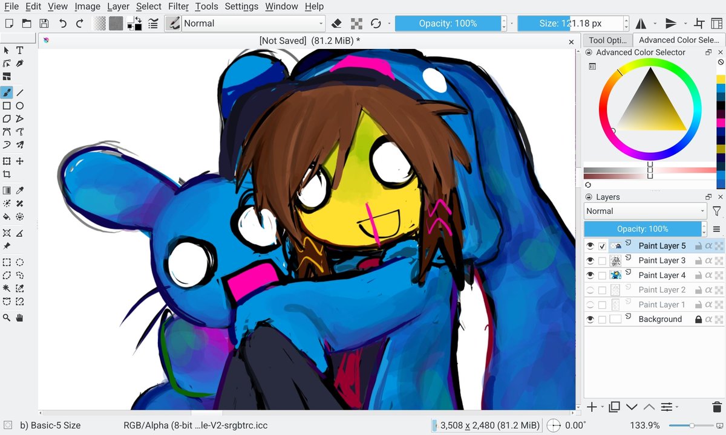Unlock the Background layer padlock

698,319
